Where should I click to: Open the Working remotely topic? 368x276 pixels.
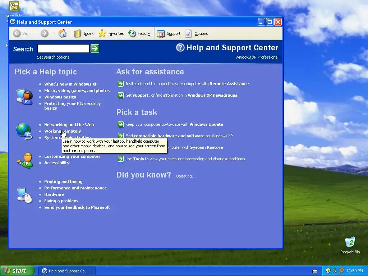pyautogui.click(x=63, y=131)
